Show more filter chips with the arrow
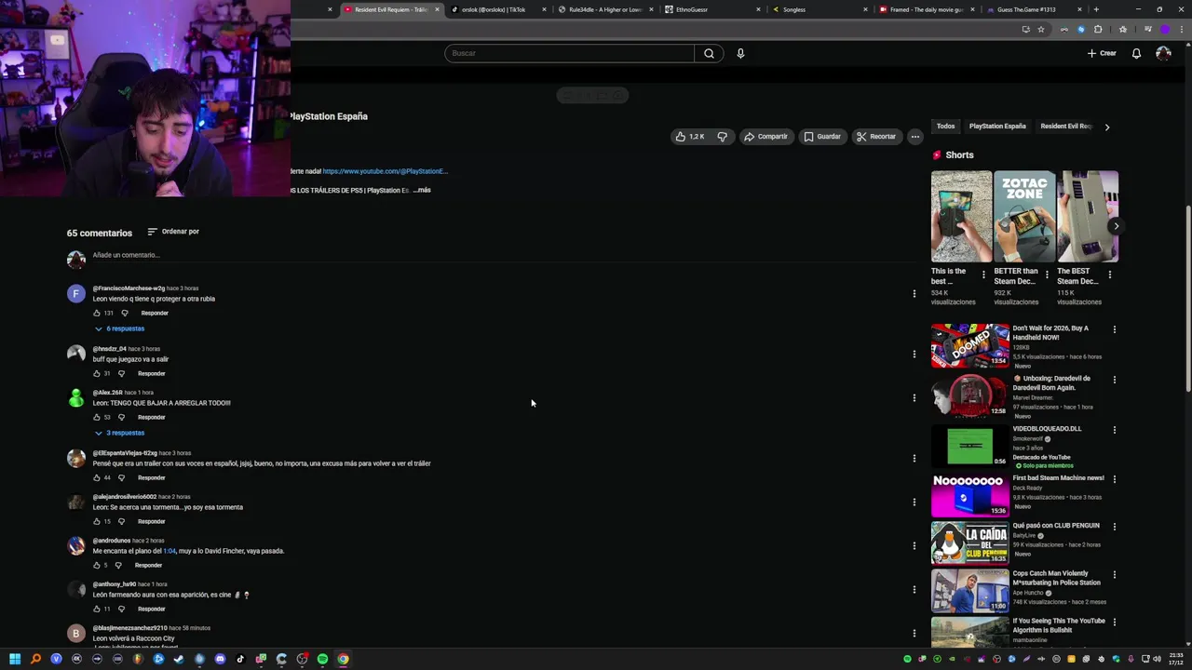Viewport: 1192px width, 670px height. coord(1106,127)
